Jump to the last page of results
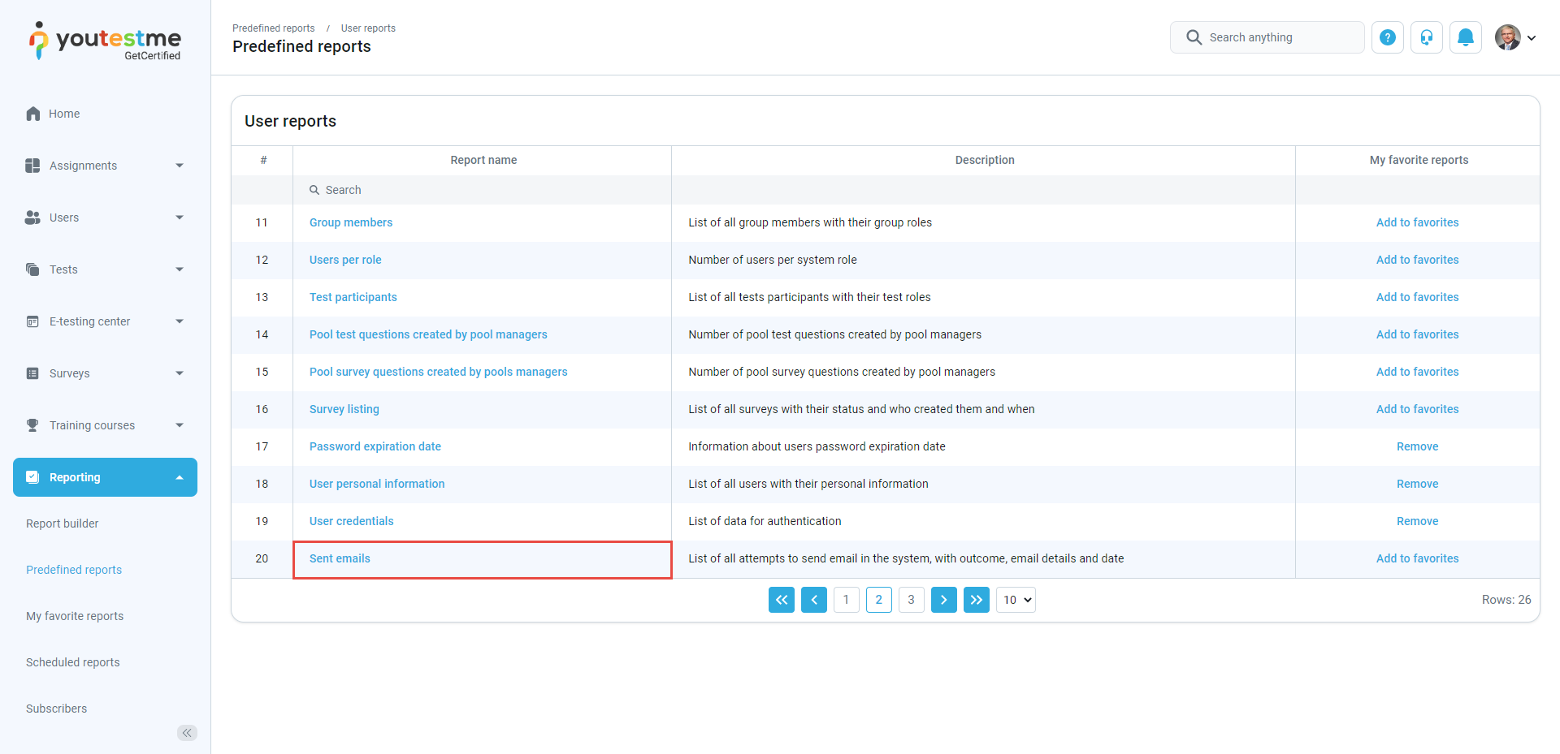The image size is (1560, 754). [x=977, y=600]
